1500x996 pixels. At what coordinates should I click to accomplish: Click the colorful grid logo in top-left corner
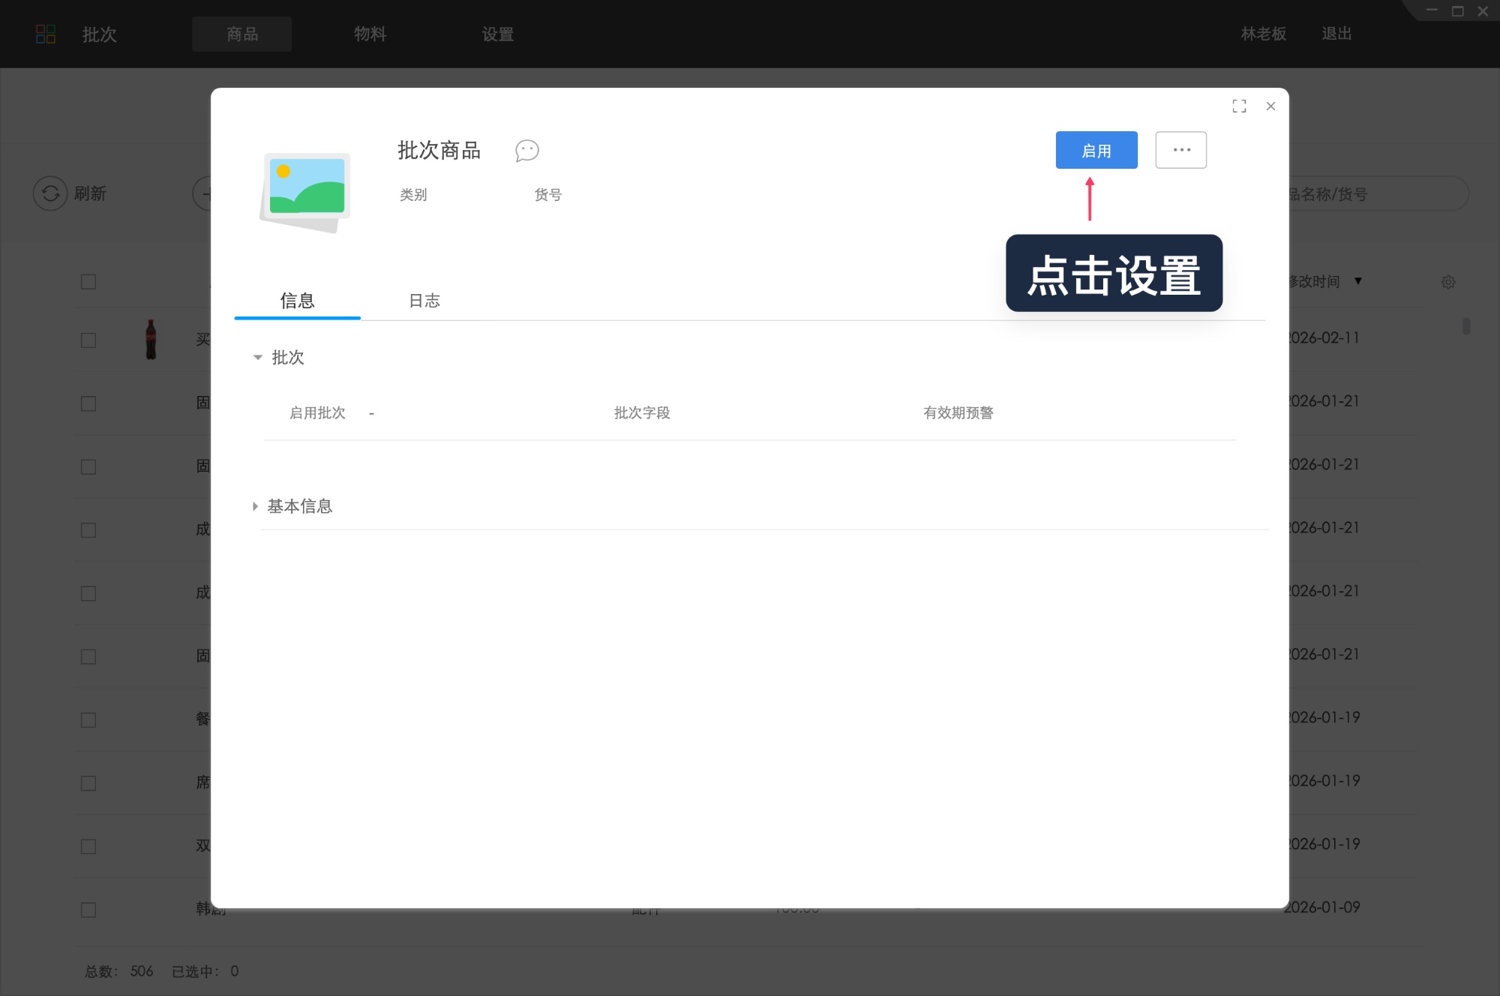tap(46, 33)
